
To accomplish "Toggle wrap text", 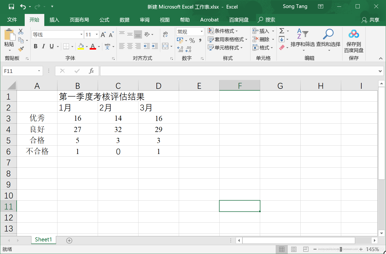I will pos(165,34).
